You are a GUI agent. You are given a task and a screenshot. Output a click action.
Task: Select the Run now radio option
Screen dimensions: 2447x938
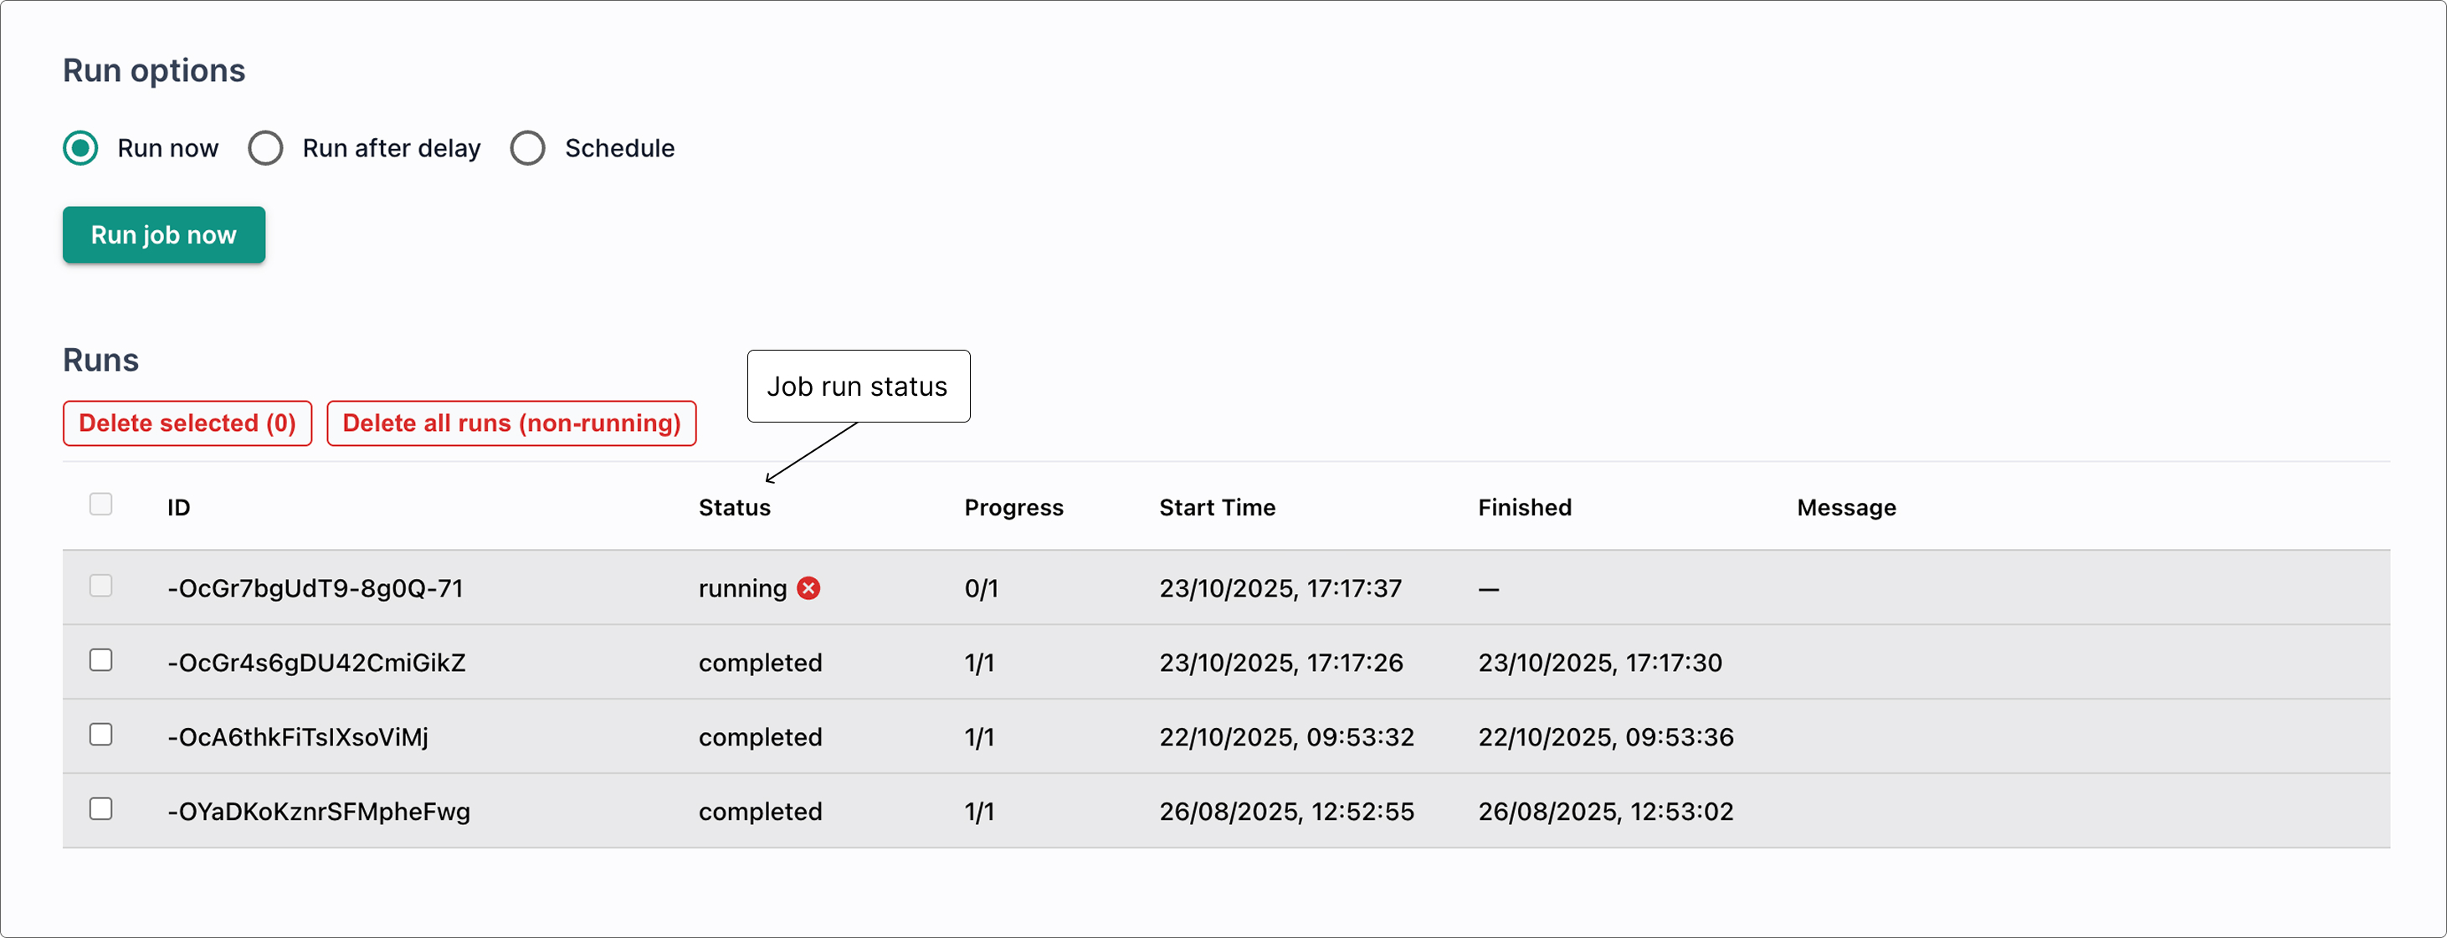pyautogui.click(x=80, y=148)
